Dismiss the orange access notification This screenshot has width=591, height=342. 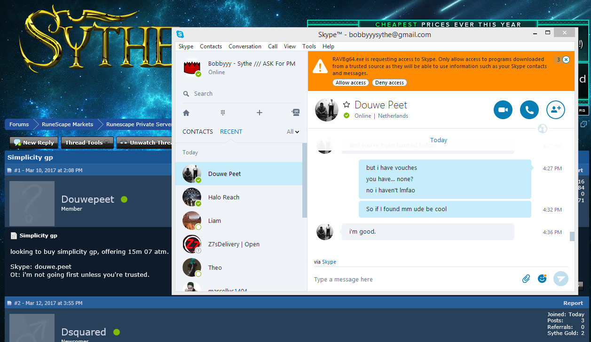(566, 60)
